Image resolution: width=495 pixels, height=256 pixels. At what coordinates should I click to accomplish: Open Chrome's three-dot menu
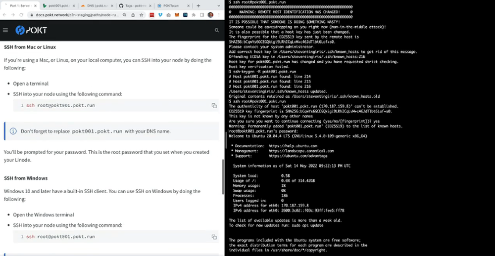click(x=219, y=15)
